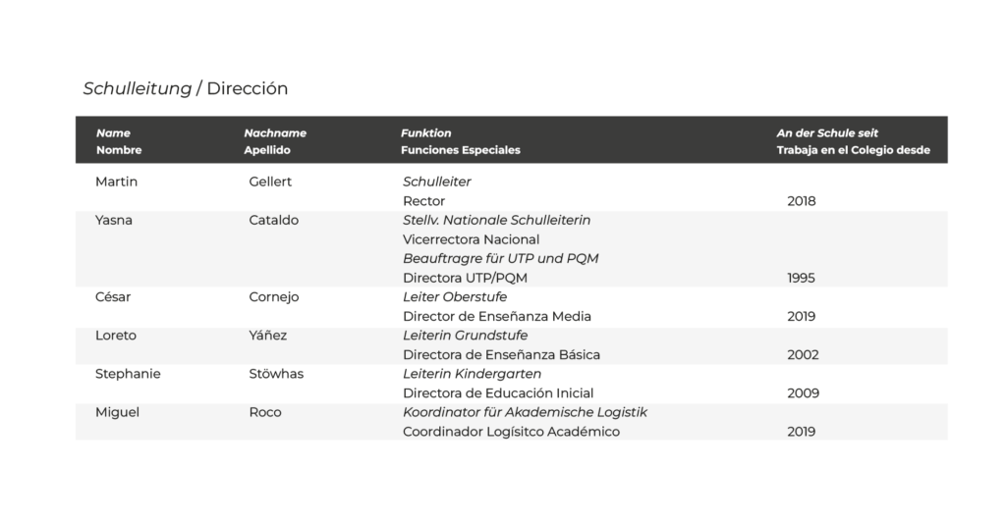
Task: Click the Funktion / Funciones Especiales header
Action: point(460,141)
